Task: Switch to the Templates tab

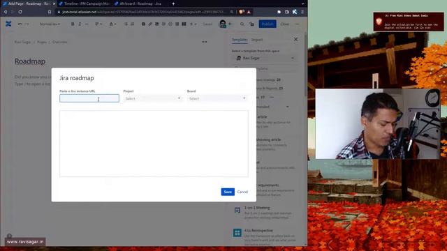Action: [x=240, y=40]
